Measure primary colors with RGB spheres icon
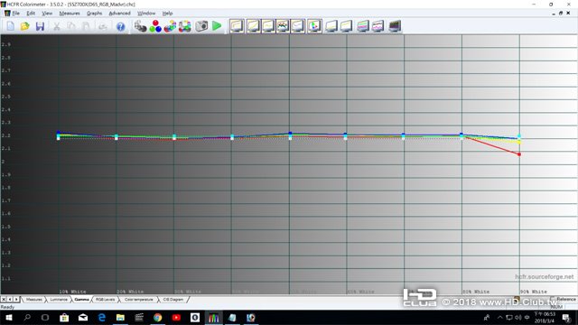 (155, 26)
